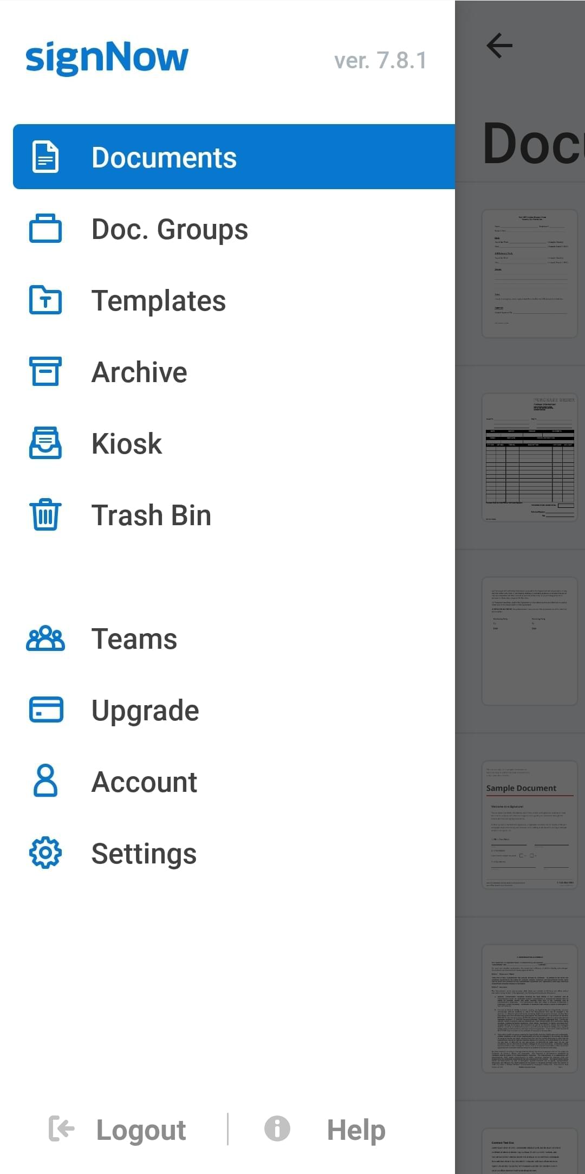Tap the Doc. Groups briefcase icon
The image size is (585, 1174).
[x=45, y=229]
